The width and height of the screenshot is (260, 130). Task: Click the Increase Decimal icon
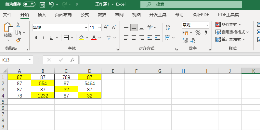tap(185, 40)
